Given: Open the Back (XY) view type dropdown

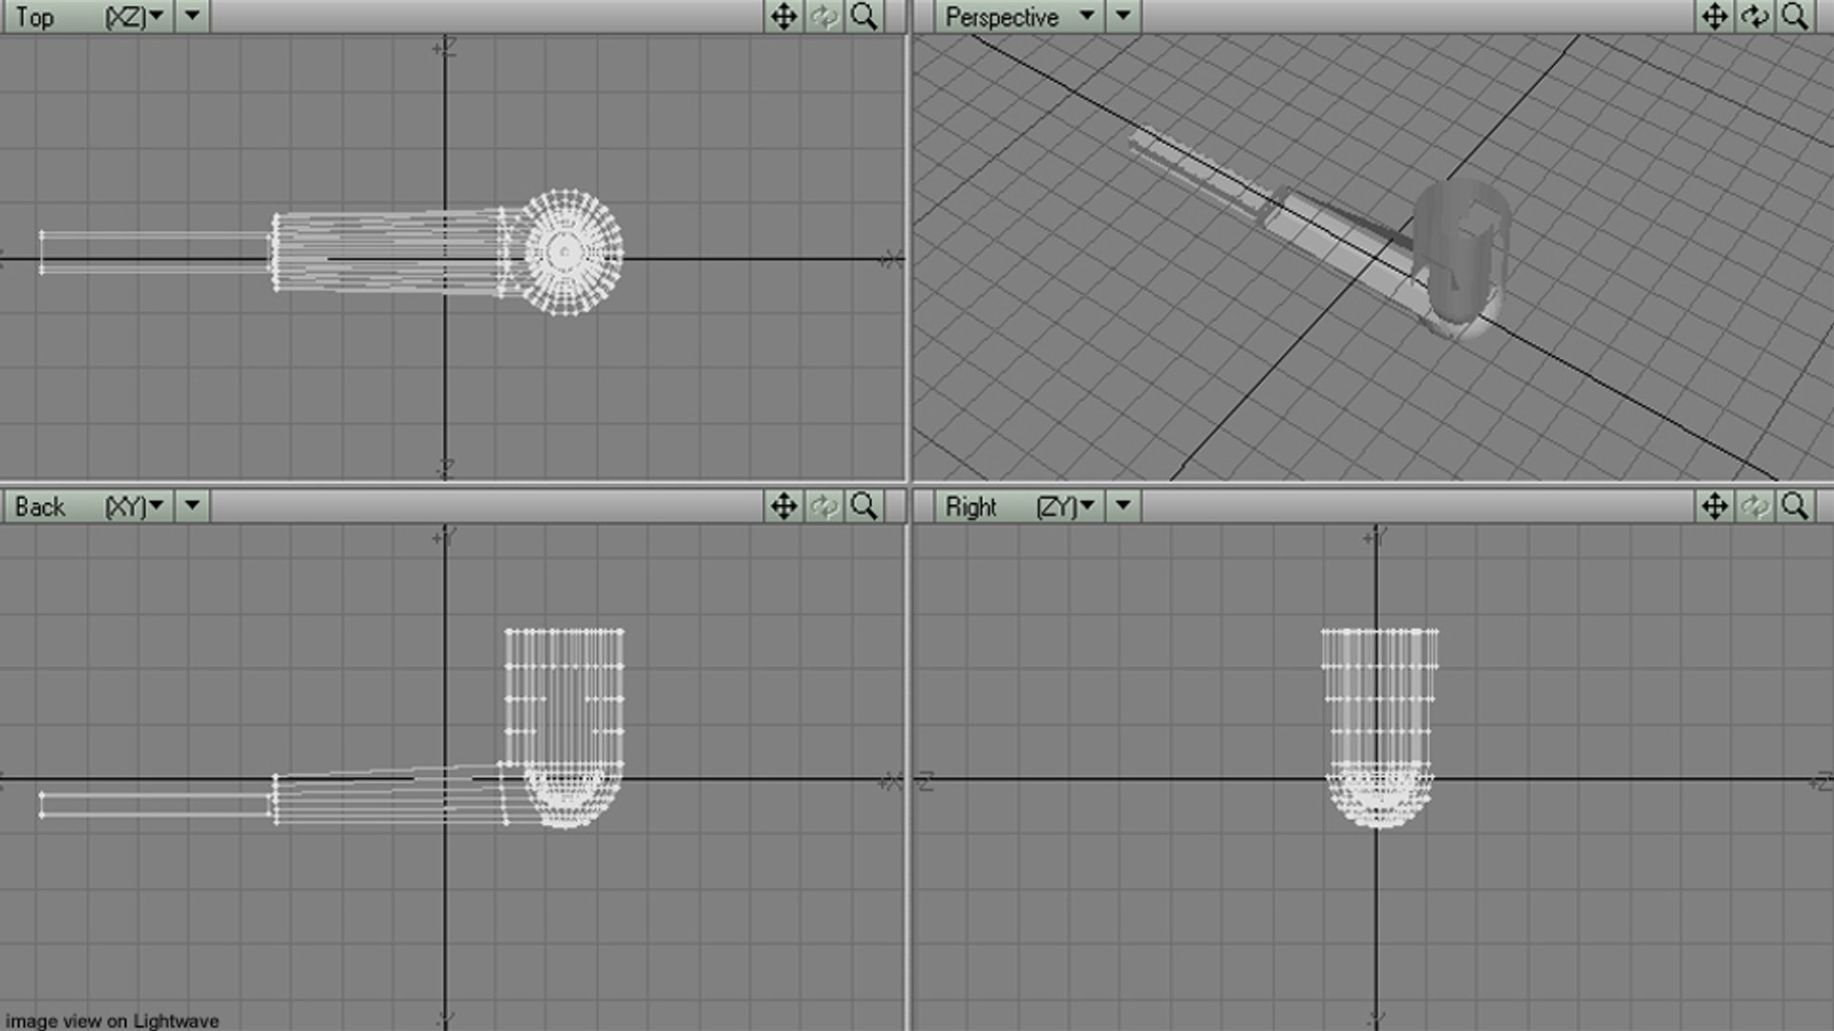Looking at the screenshot, I should tap(88, 506).
